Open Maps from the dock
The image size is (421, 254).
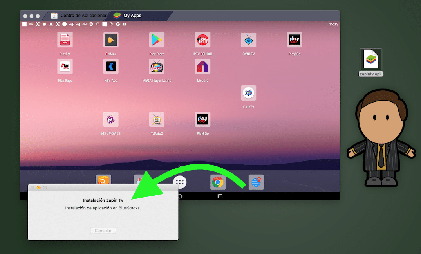click(256, 182)
